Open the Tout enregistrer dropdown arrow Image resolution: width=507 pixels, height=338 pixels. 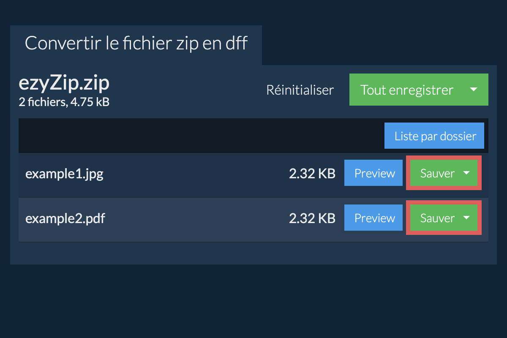tap(474, 90)
